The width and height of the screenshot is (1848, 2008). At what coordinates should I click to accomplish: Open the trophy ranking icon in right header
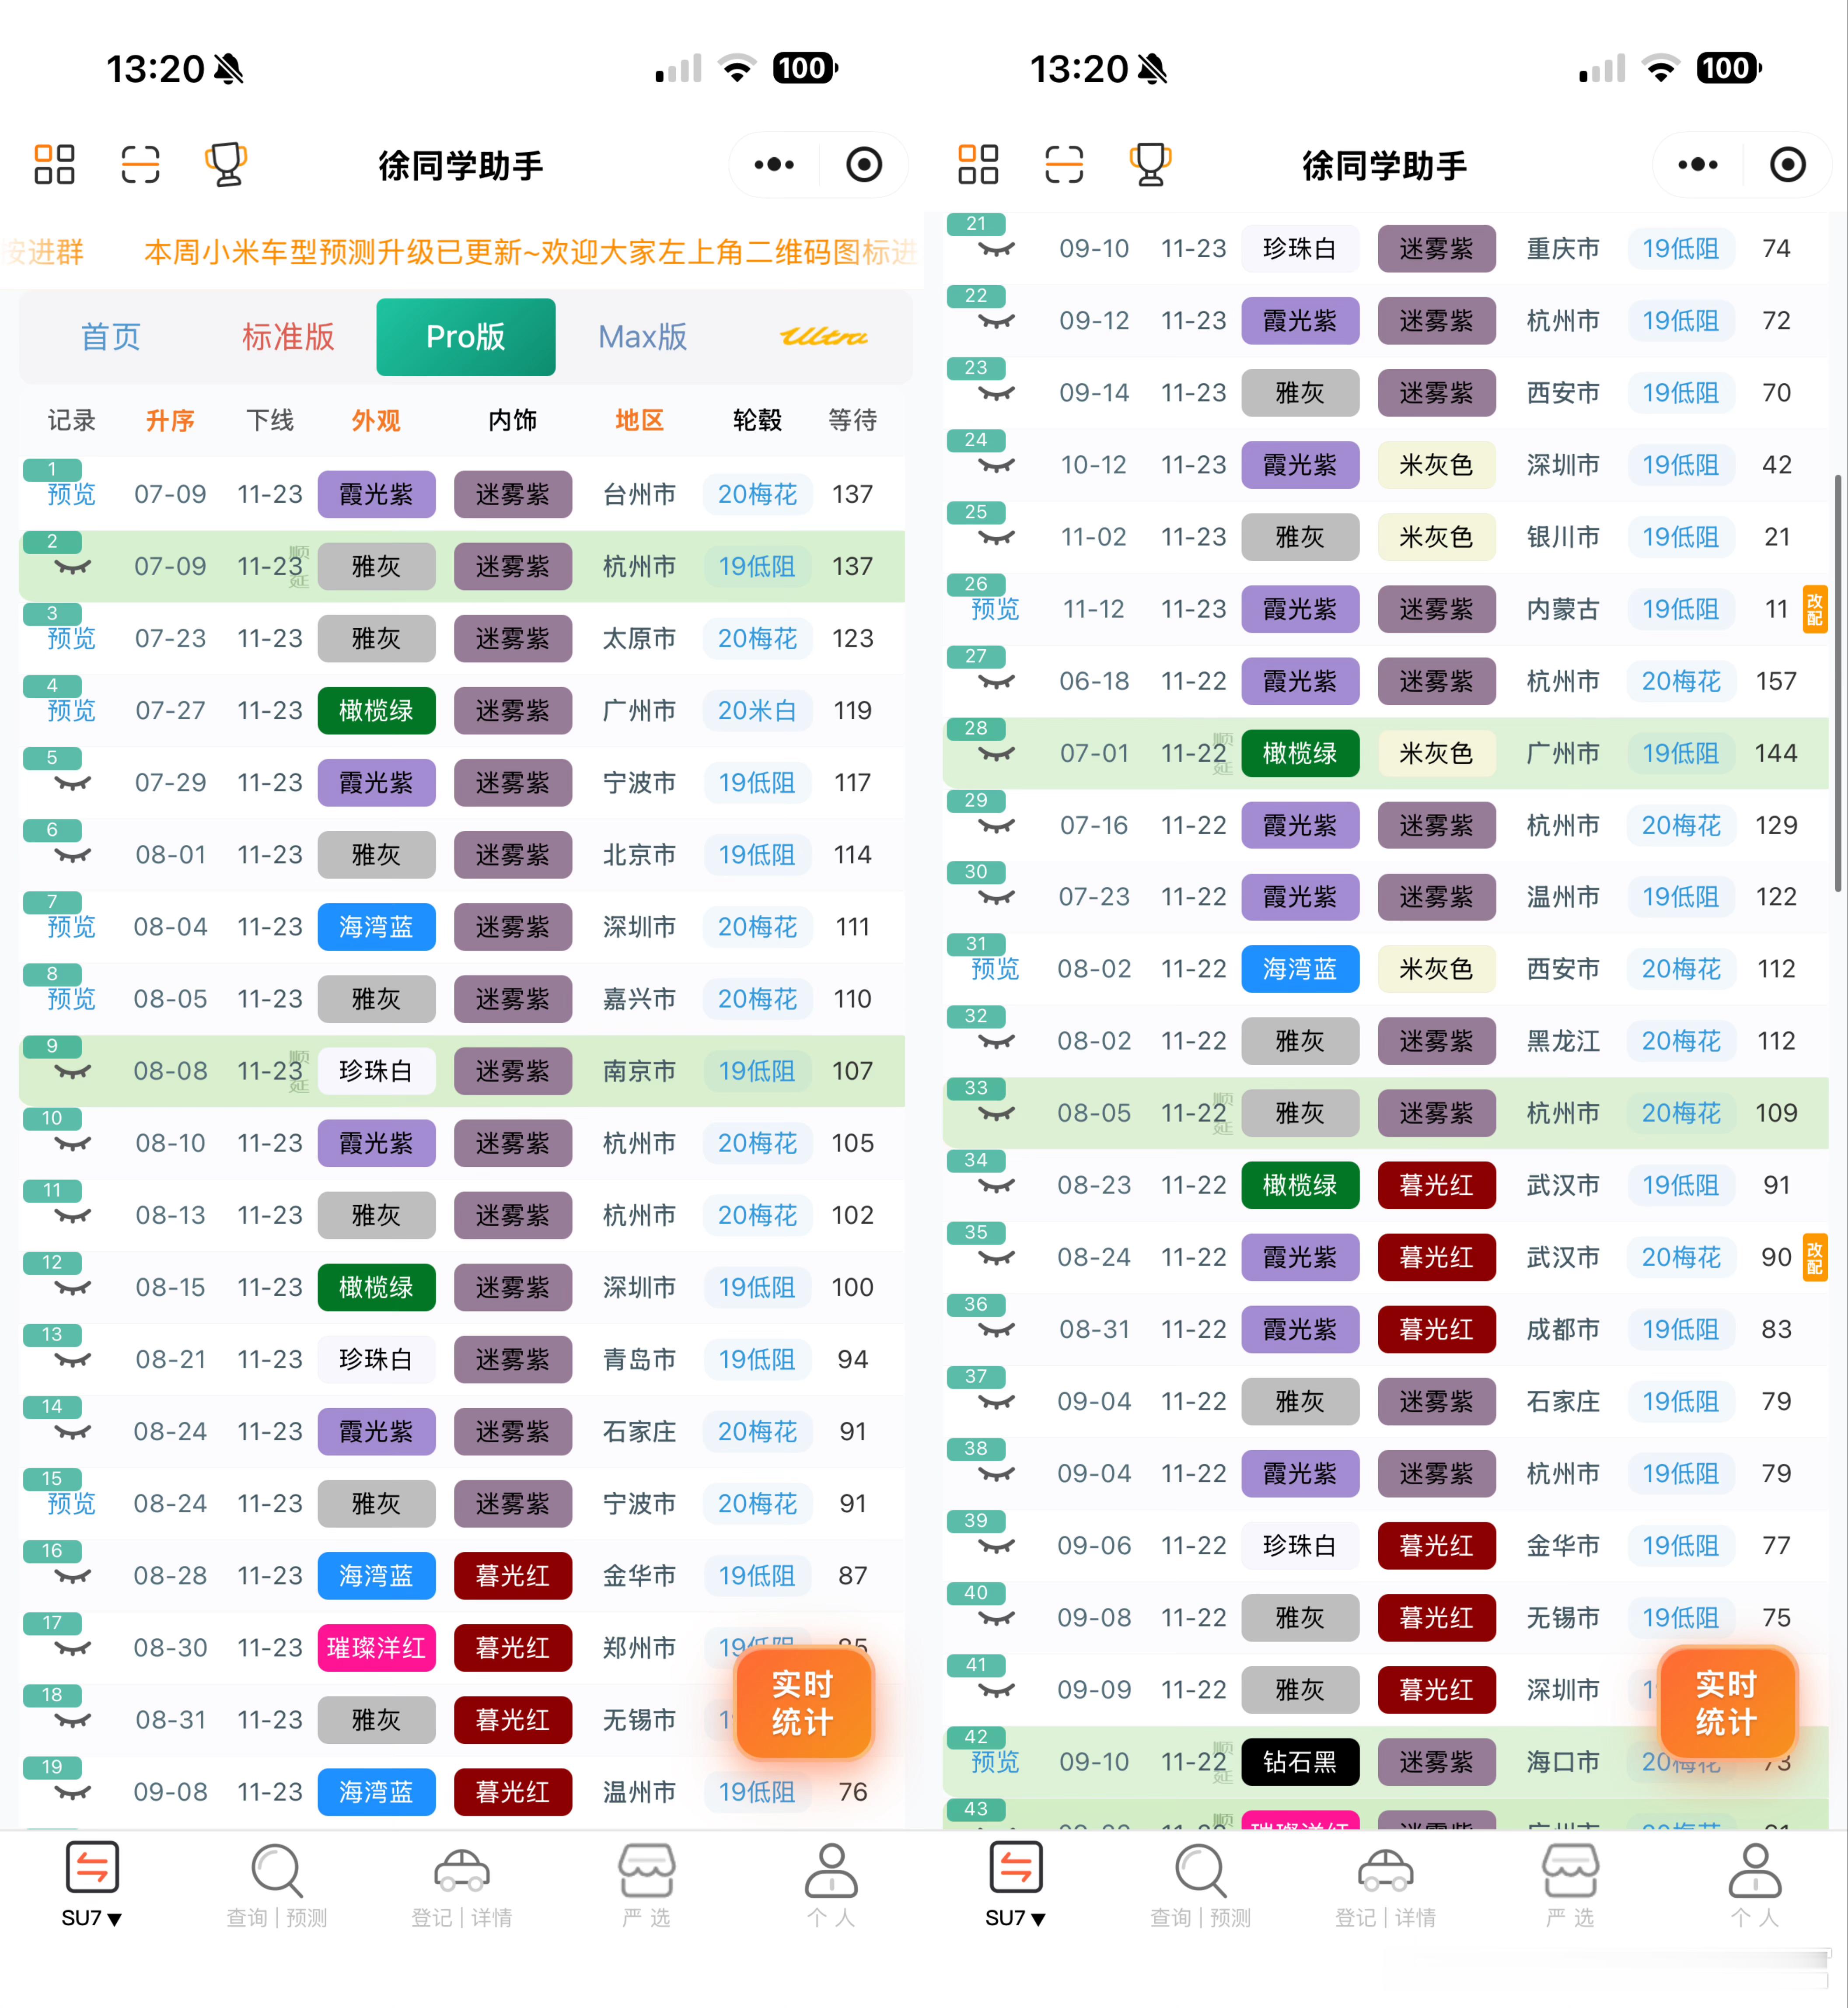pos(1150,165)
